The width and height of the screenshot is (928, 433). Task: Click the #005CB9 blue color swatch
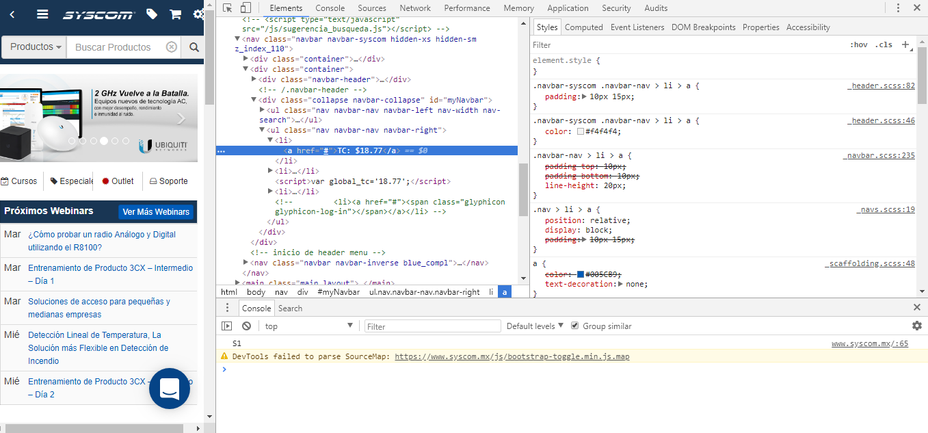(581, 274)
